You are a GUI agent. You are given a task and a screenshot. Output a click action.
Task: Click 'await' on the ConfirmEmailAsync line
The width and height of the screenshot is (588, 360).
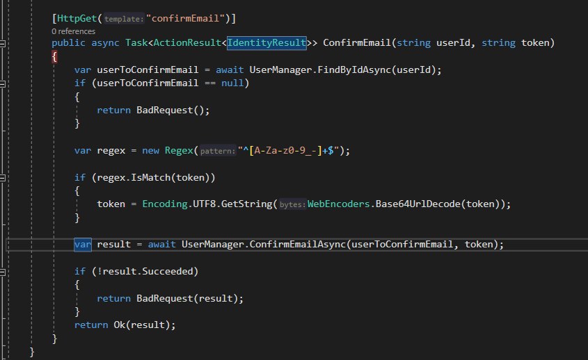coord(161,245)
